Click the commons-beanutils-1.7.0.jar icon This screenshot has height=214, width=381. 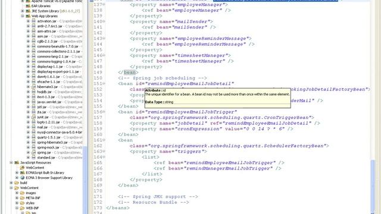pos(33,46)
